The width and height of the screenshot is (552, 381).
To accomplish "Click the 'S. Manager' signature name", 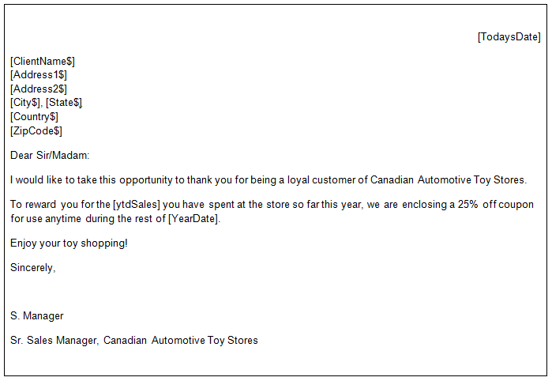I will 37,316.
